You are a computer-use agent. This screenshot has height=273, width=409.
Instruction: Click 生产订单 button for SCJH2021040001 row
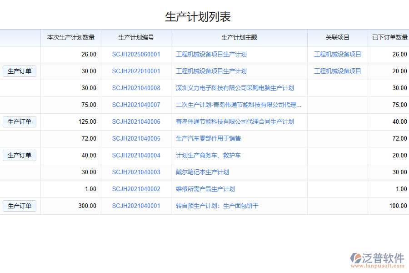pyautogui.click(x=20, y=206)
